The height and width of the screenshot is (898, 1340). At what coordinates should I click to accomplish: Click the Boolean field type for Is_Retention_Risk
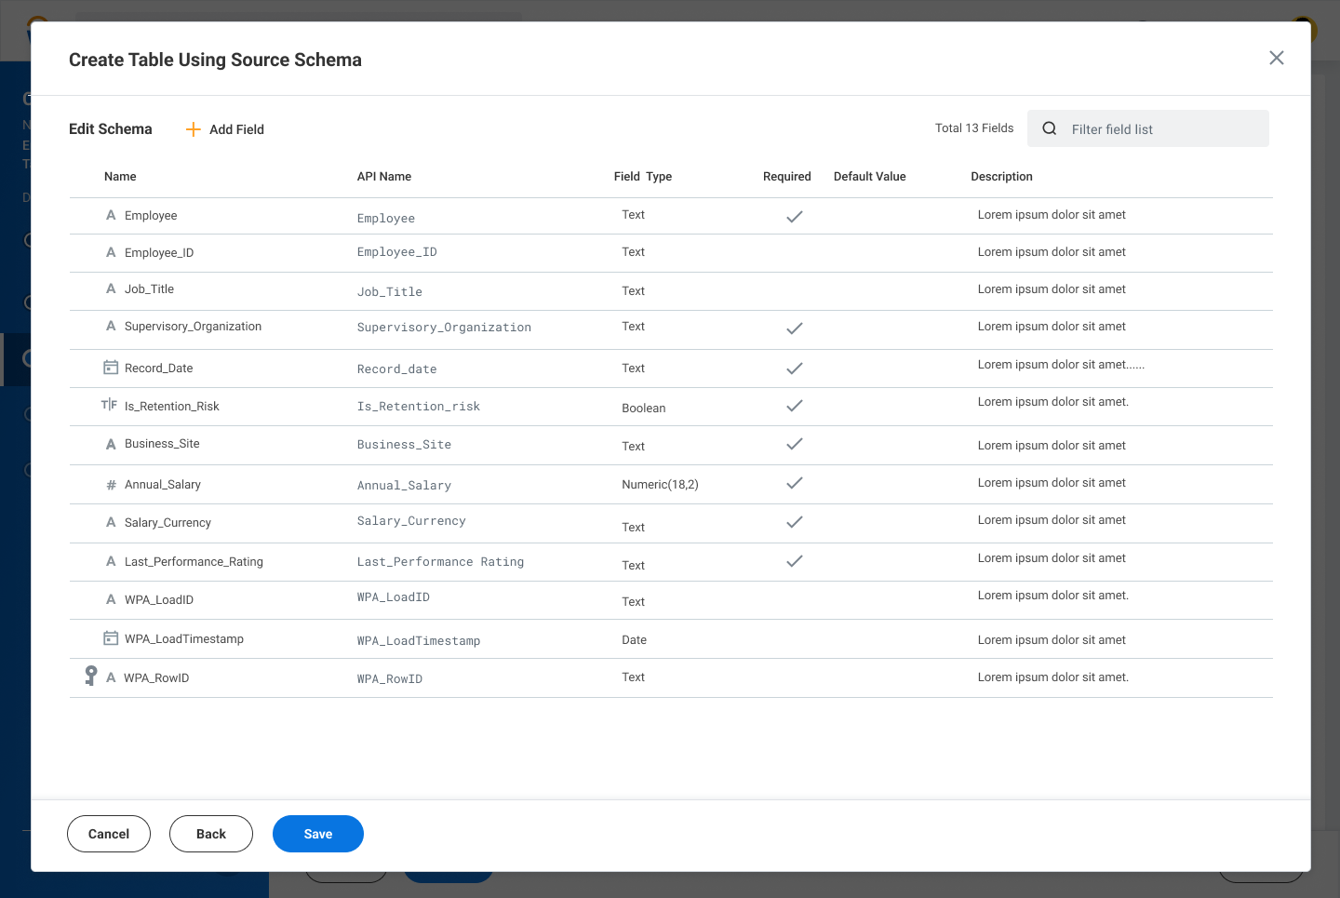click(x=644, y=408)
